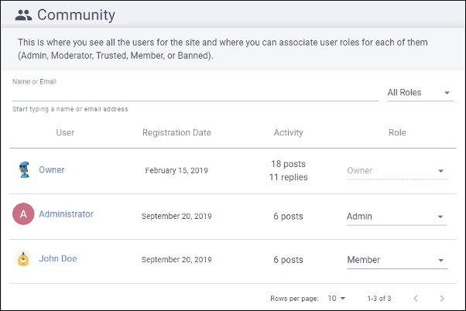Click the Administrator letter A avatar
The width and height of the screenshot is (466, 311).
pyautogui.click(x=23, y=214)
